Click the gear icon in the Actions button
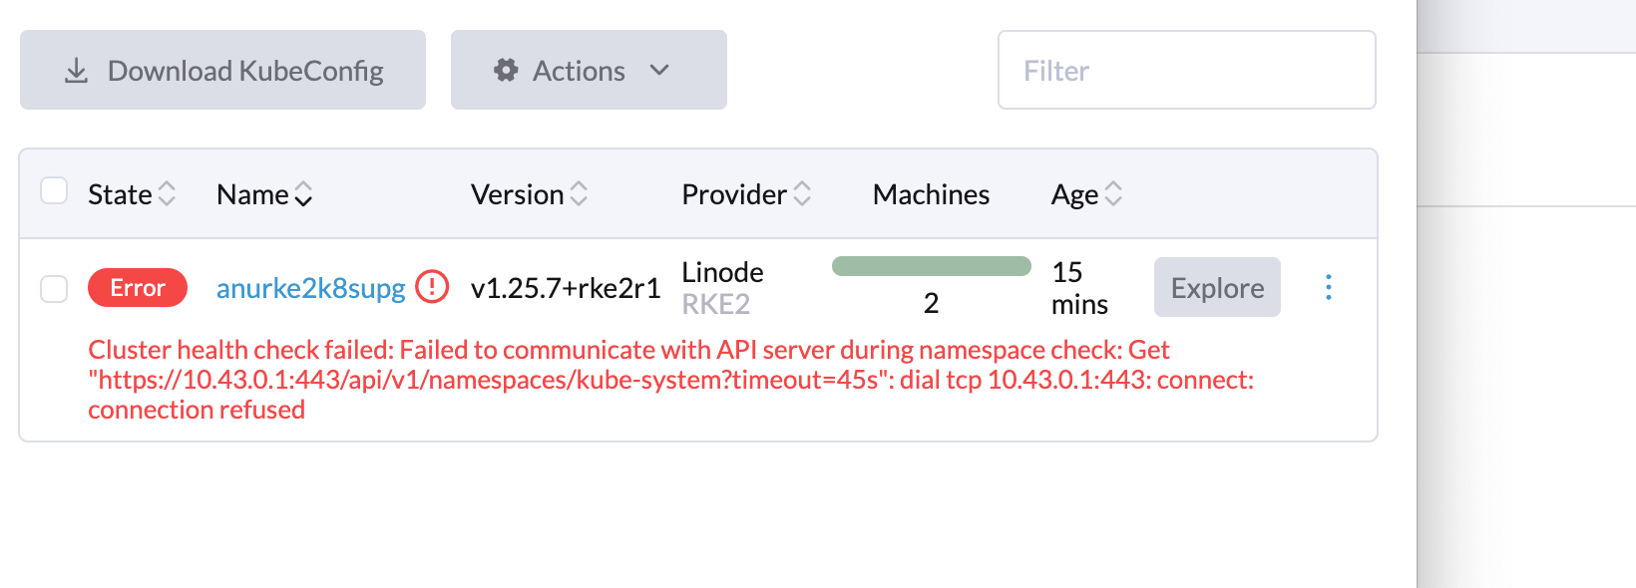1636x588 pixels. [x=506, y=70]
